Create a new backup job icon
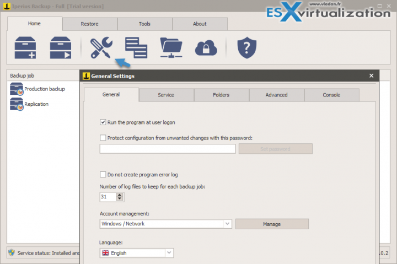This screenshot has width=397, height=264. click(25, 47)
